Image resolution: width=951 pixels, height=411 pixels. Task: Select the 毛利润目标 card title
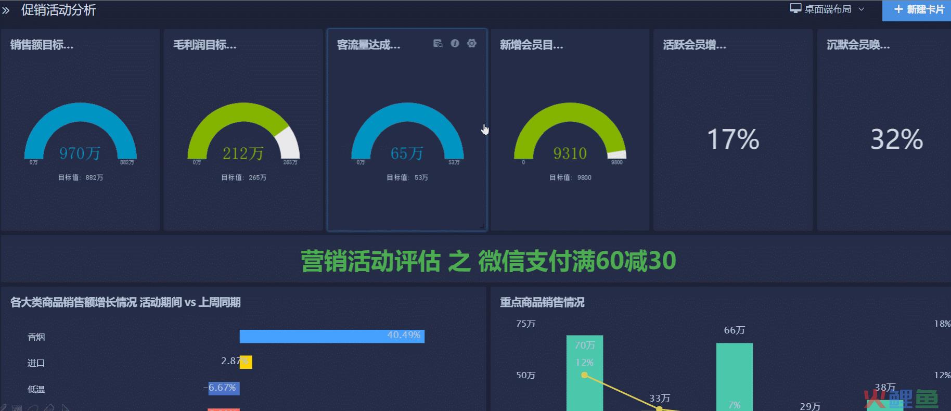point(205,45)
